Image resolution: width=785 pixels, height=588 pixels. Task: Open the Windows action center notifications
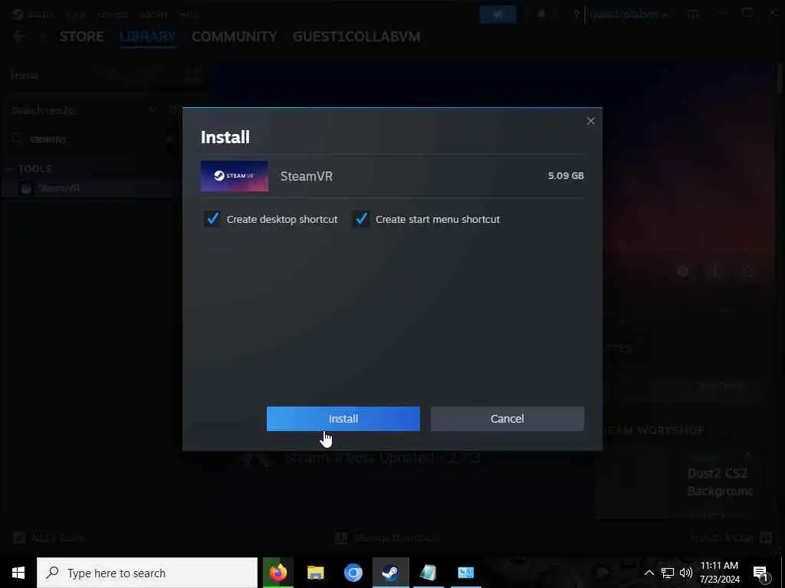[x=761, y=573]
